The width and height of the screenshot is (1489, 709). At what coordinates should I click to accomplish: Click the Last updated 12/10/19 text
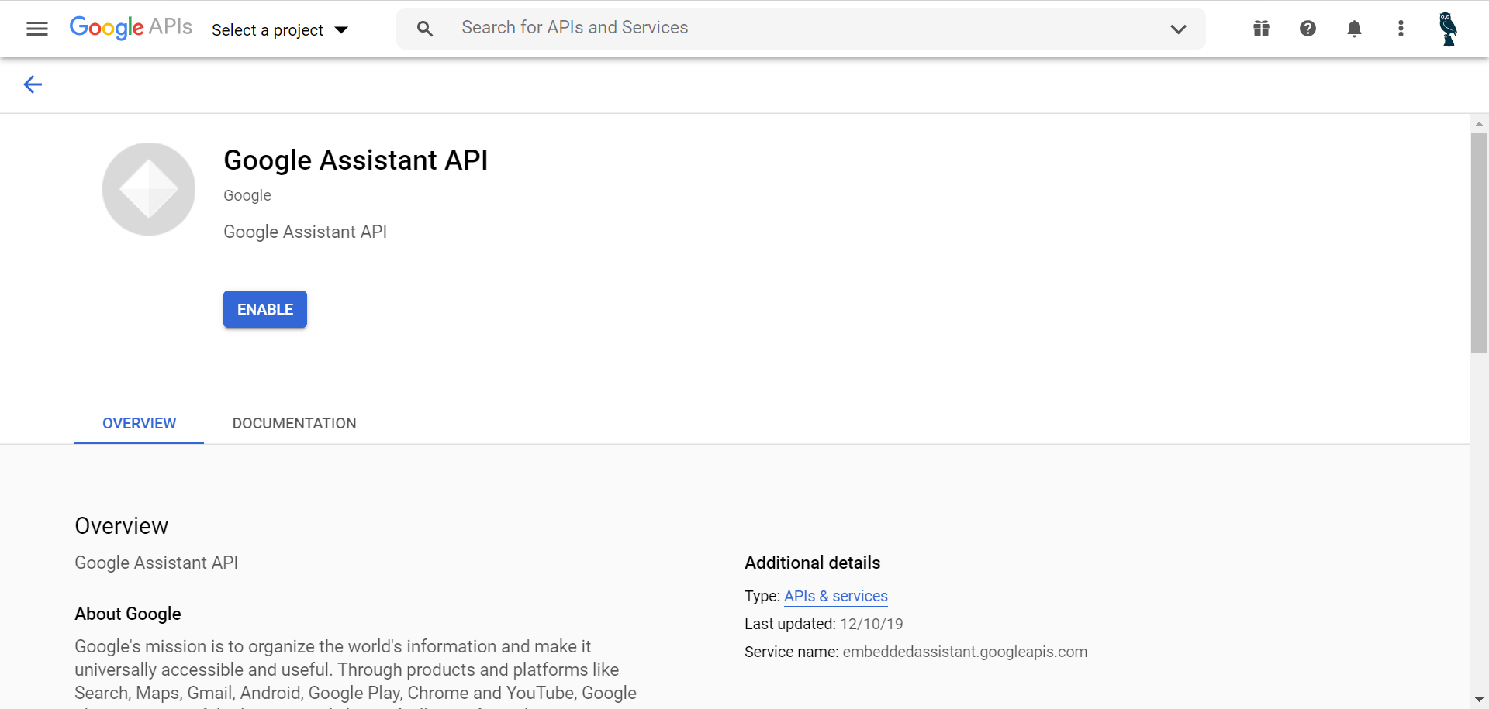pyautogui.click(x=824, y=624)
